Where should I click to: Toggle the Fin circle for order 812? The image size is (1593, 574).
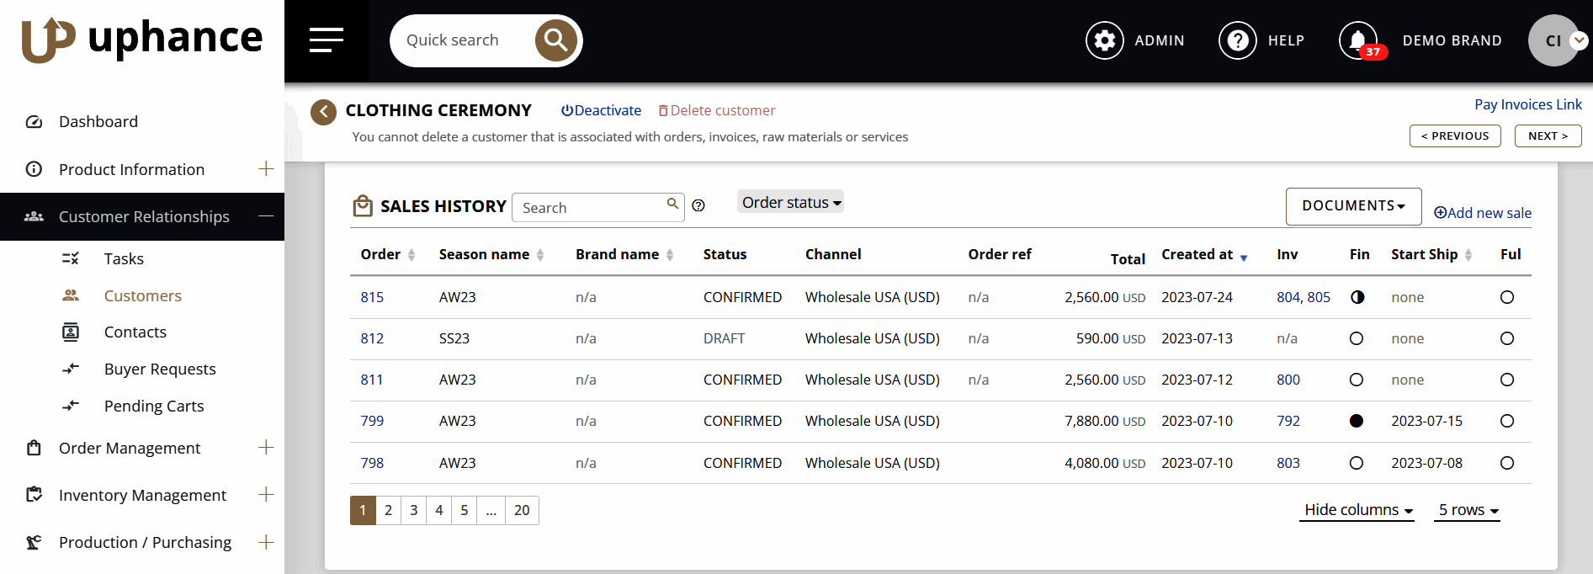click(1356, 338)
